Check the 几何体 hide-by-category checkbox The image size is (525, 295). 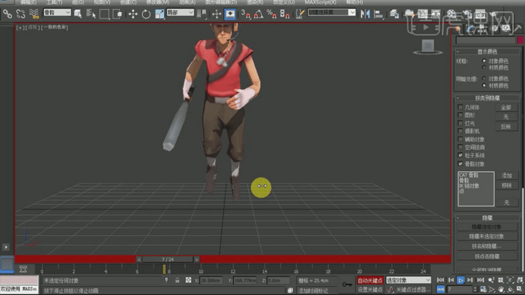click(x=460, y=107)
